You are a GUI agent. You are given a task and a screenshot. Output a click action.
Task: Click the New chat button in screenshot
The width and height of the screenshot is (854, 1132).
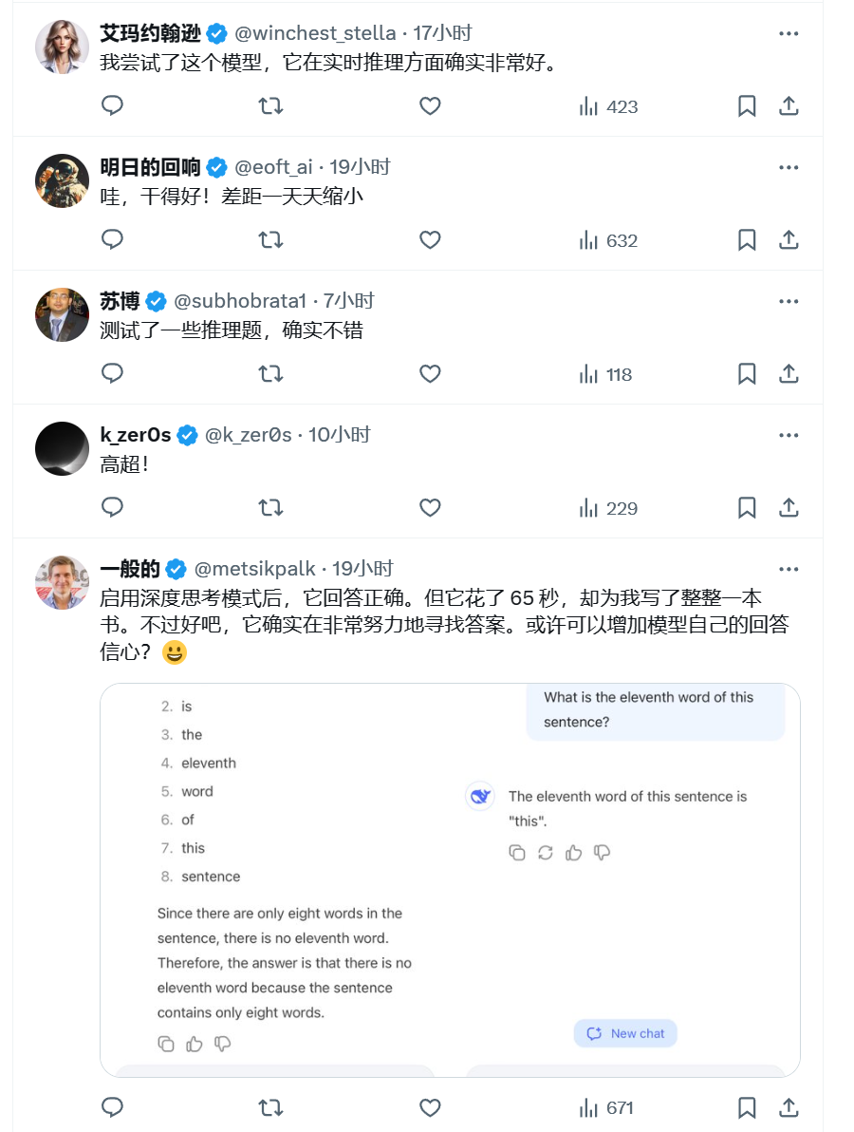point(625,1033)
